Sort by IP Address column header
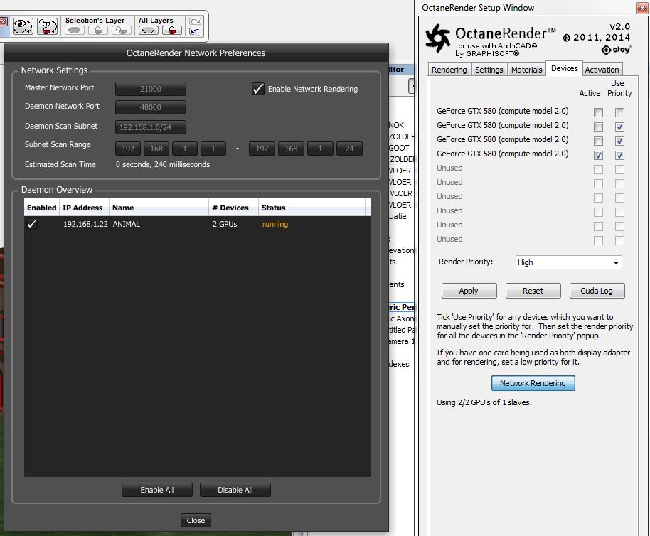The height and width of the screenshot is (536, 650). click(x=84, y=208)
